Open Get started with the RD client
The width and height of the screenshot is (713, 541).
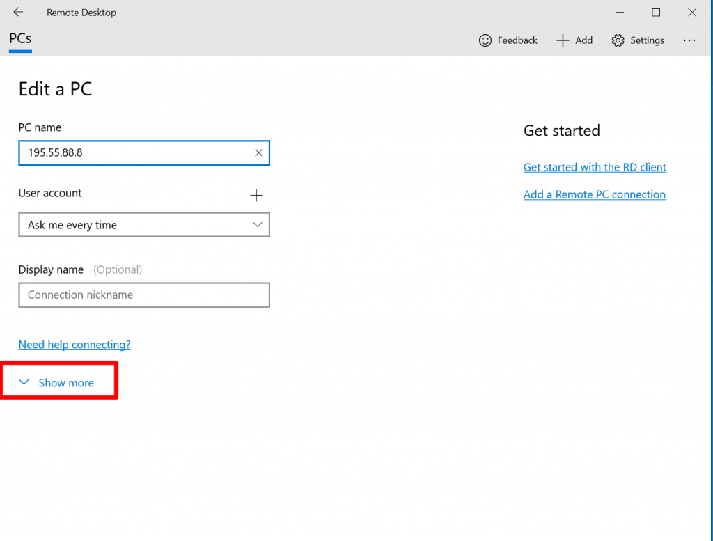click(594, 167)
